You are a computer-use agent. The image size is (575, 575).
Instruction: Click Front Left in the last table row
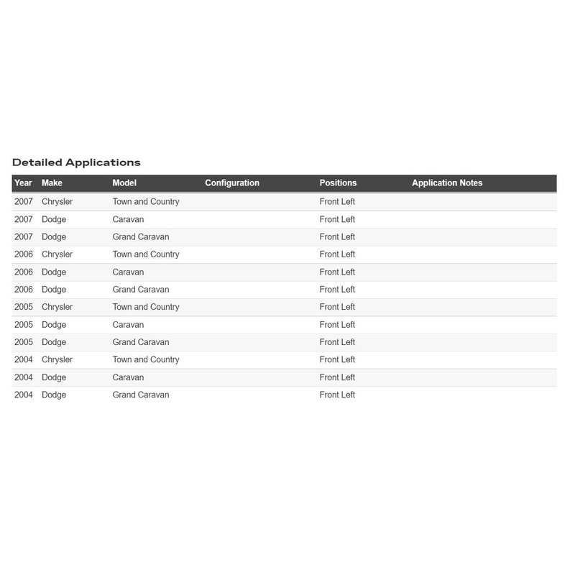coord(337,395)
